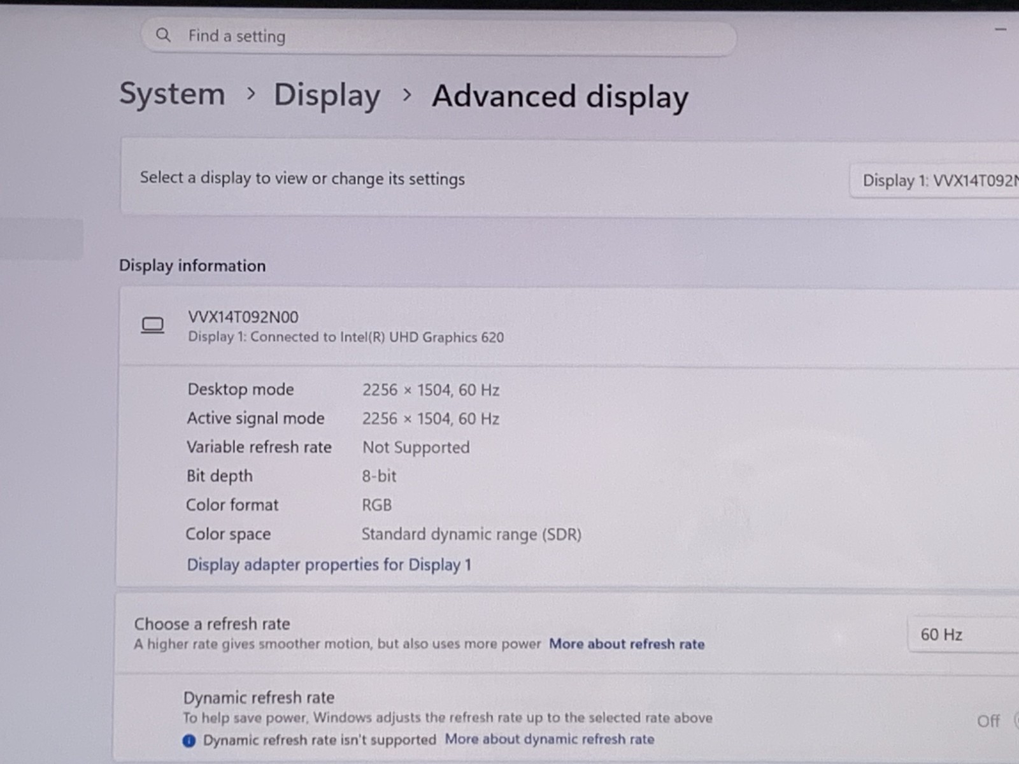
Task: Click the breadcrumb chevron after Display
Action: 407,95
